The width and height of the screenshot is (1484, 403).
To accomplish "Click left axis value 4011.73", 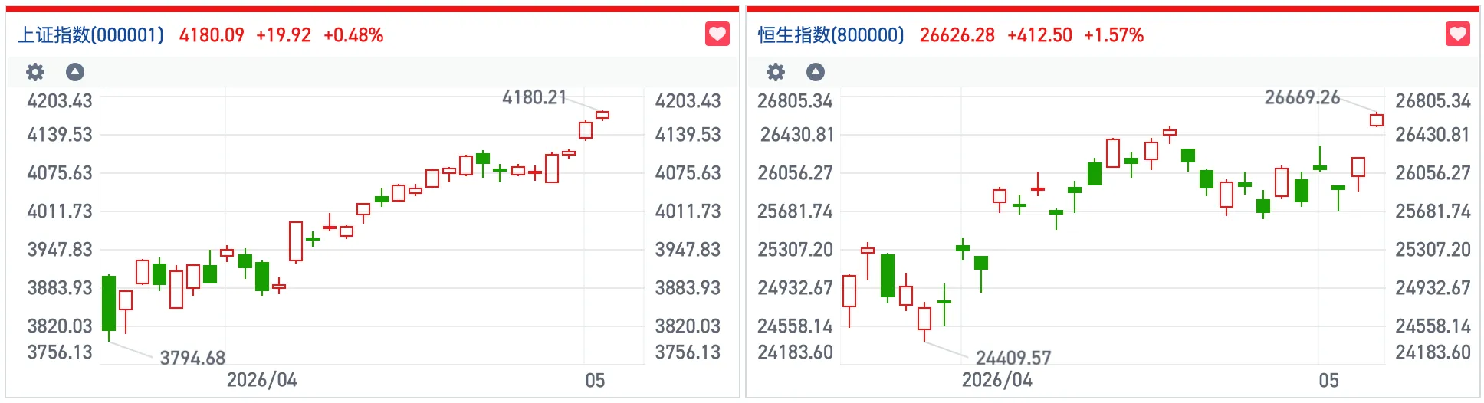I will click(60, 211).
